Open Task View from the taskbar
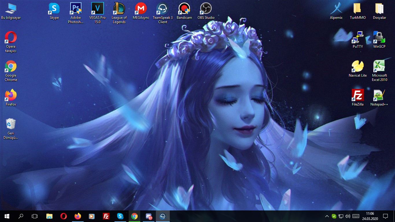395x222 pixels. coord(35,216)
